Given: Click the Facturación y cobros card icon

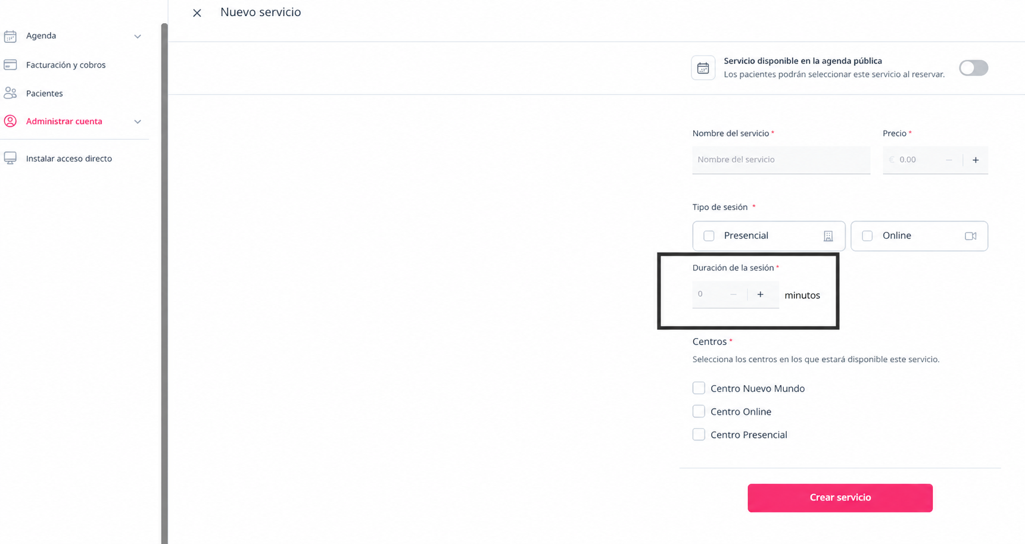Looking at the screenshot, I should tap(10, 64).
